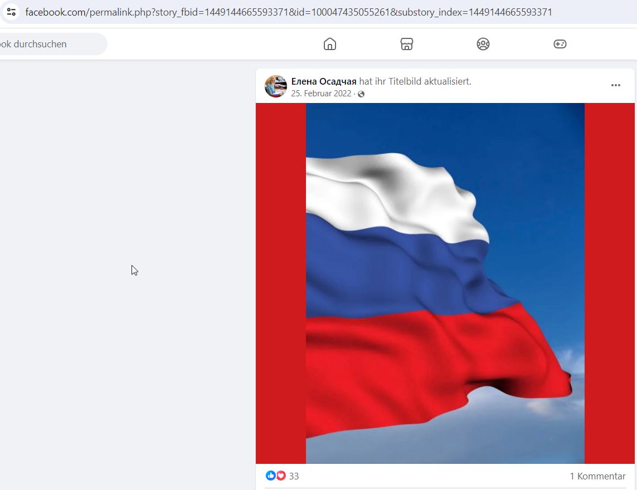Open the Marketplace storefront icon
This screenshot has height=490, width=637.
407,44
